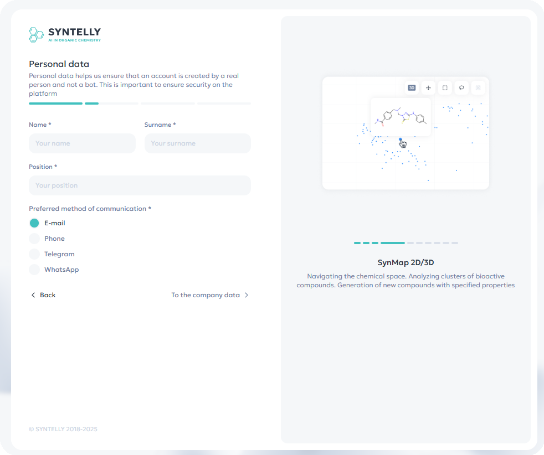Activate the rectangular selection tool icon

pos(444,87)
